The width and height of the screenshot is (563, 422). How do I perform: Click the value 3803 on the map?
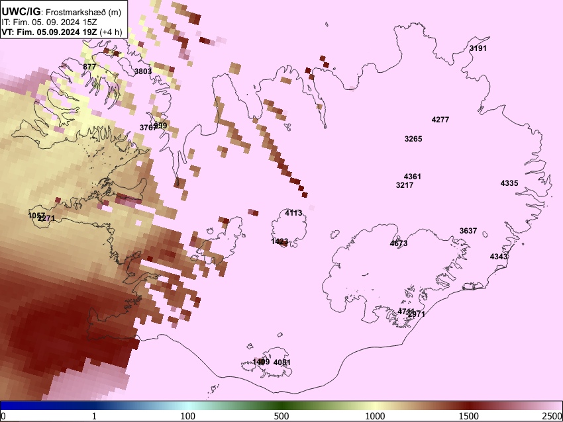(143, 71)
